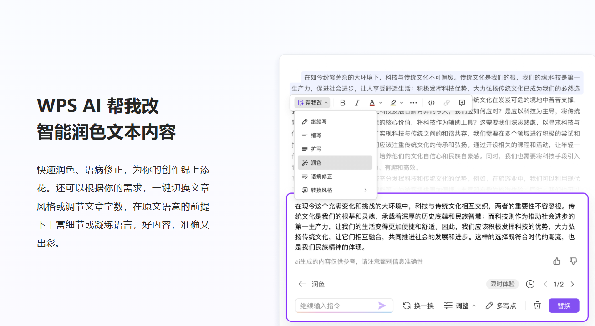Click 换一换 to regenerate the result
This screenshot has height=326, width=595.
pos(418,306)
